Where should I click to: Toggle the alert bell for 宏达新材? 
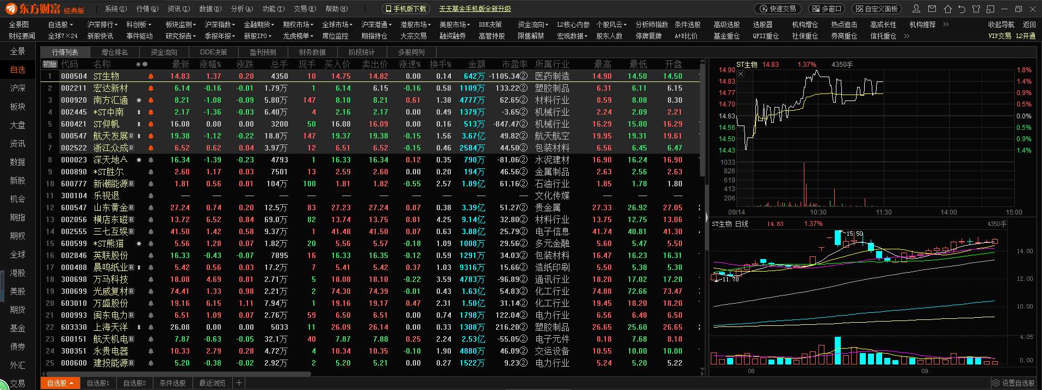pyautogui.click(x=151, y=88)
